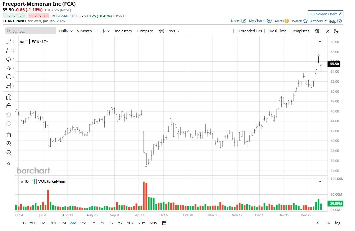Open the Notes link

(x=236, y=21)
